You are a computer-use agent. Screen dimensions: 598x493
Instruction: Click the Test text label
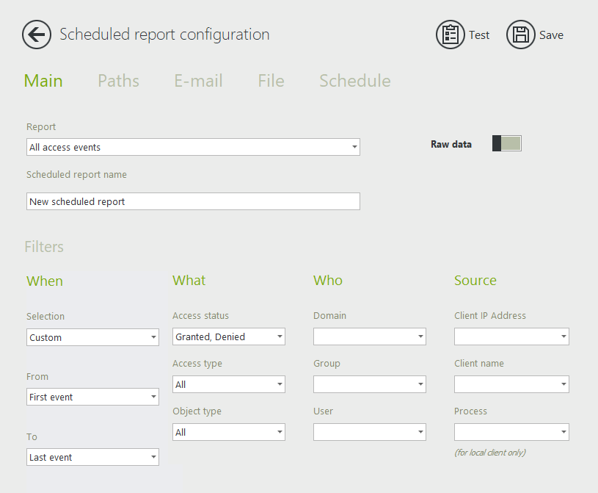point(479,35)
